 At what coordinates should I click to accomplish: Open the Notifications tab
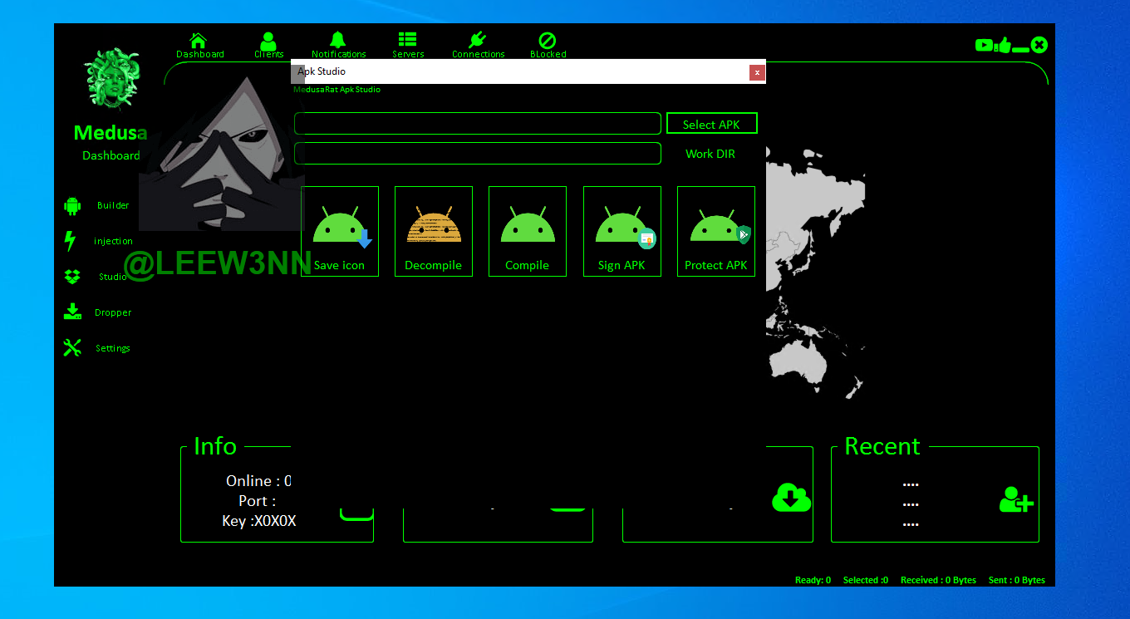point(338,45)
